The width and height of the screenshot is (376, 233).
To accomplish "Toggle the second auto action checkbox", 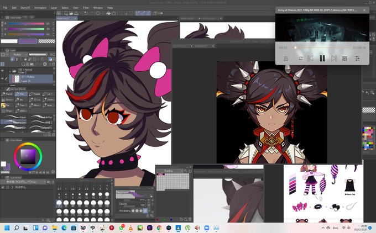I will point(7,187).
